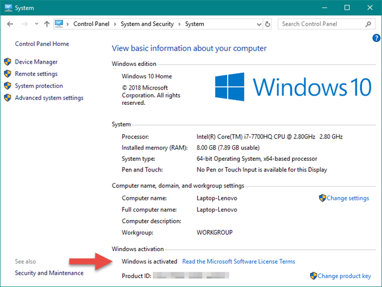Image resolution: width=382 pixels, height=287 pixels.
Task: Click the WORKGROUP value
Action: pyautogui.click(x=215, y=232)
